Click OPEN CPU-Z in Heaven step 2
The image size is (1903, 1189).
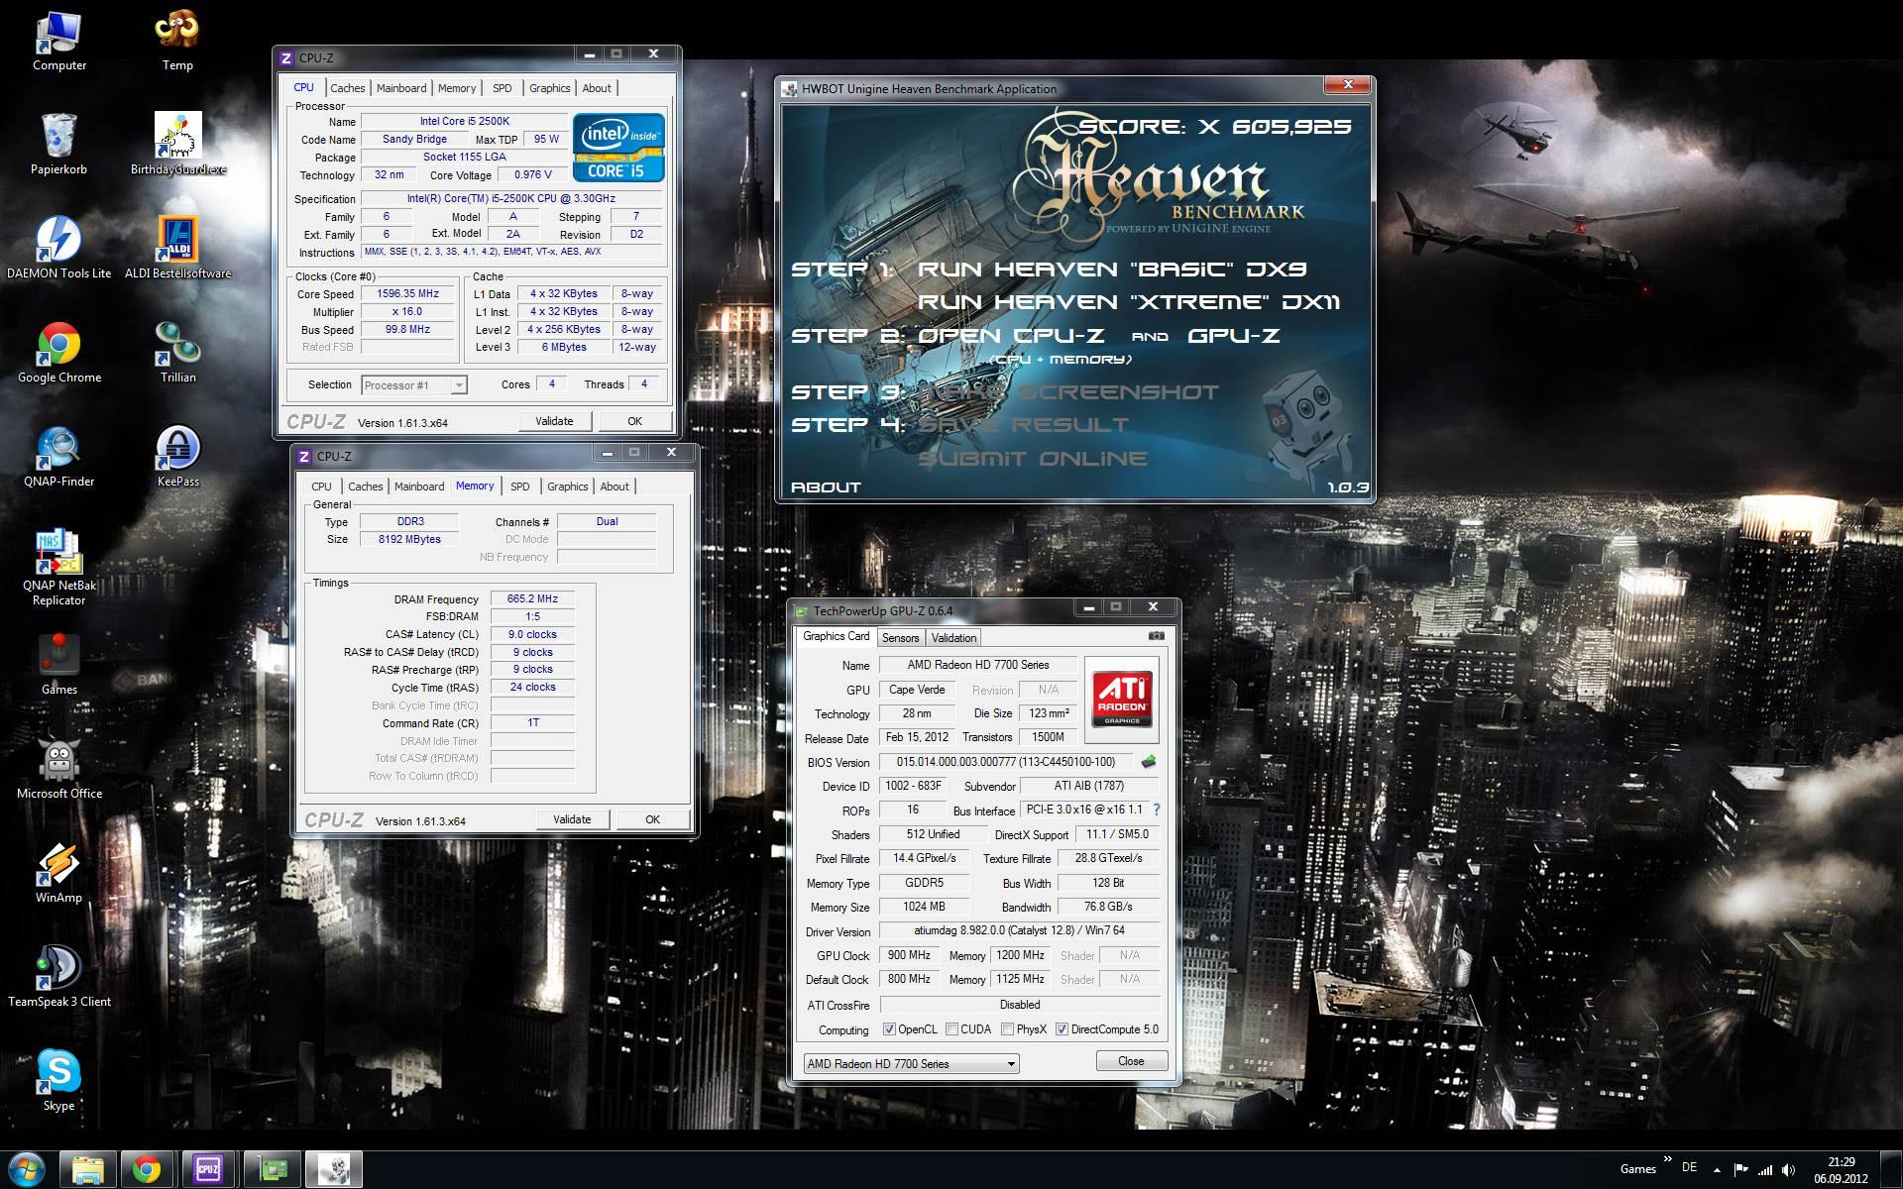1011,336
